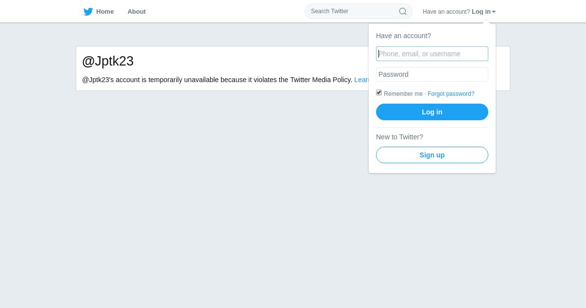Click the Twitter bird logo icon
This screenshot has width=586, height=308.
point(88,12)
